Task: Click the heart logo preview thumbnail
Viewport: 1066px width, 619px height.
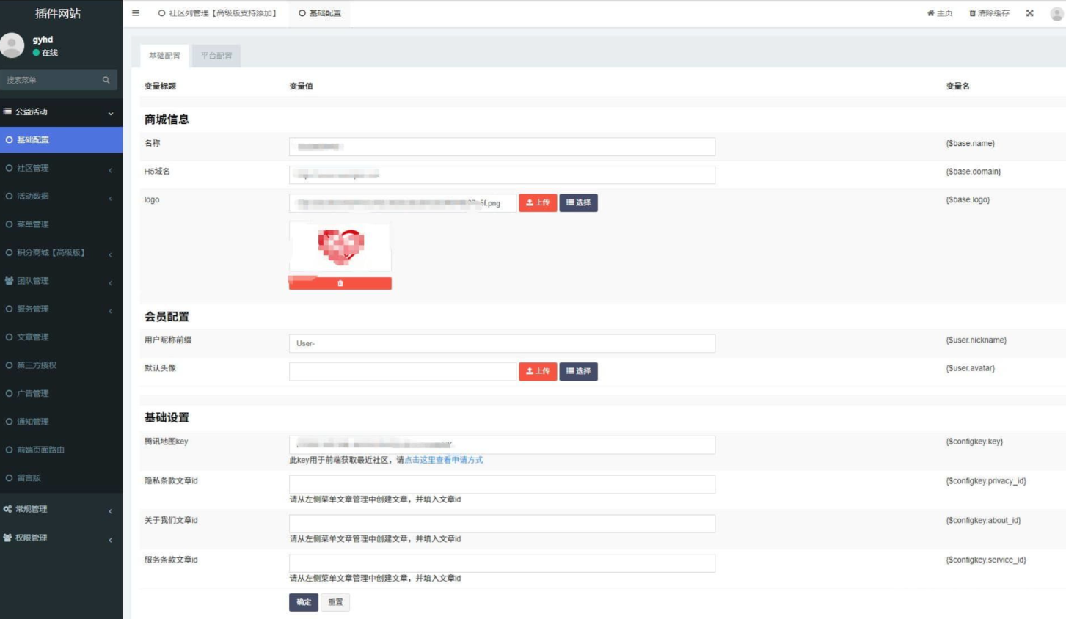Action: pyautogui.click(x=340, y=246)
